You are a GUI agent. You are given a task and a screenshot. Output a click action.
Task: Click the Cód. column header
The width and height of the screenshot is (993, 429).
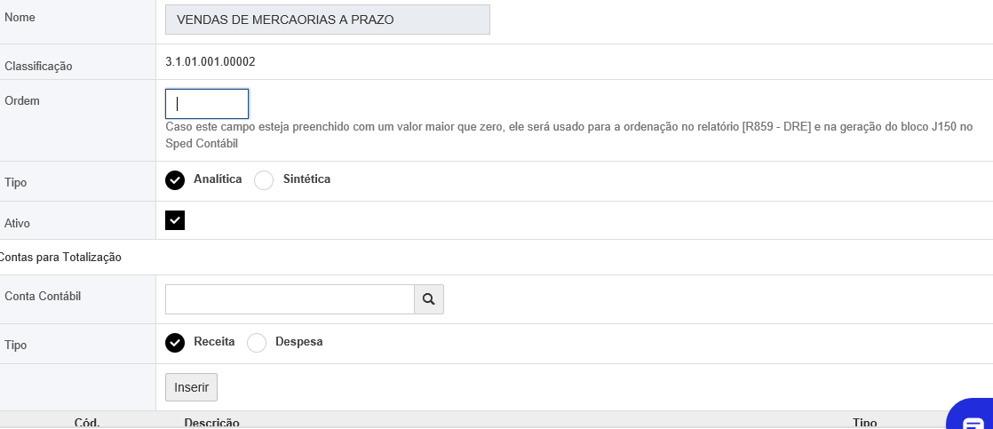87,422
